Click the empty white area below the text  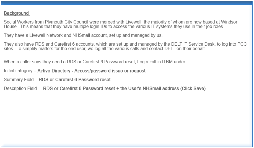tap(127, 118)
